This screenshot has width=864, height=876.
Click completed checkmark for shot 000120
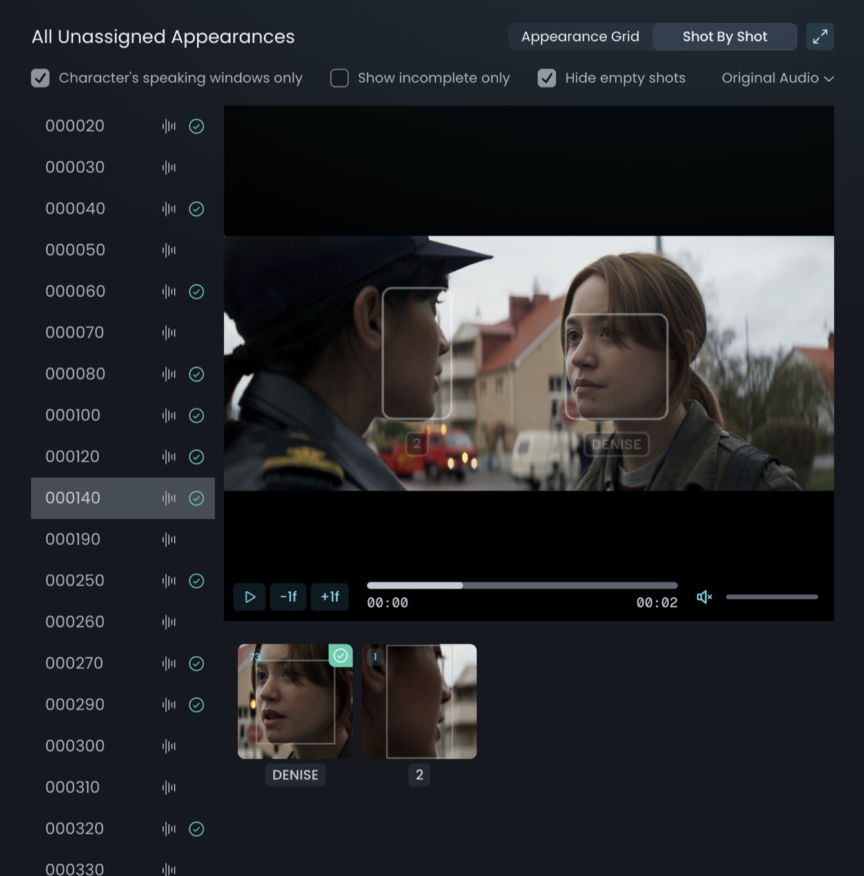(197, 457)
